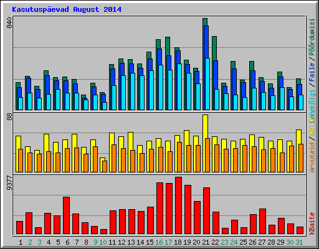Click day label '12'
Screen dimensions: 319x249
(x=121, y=242)
